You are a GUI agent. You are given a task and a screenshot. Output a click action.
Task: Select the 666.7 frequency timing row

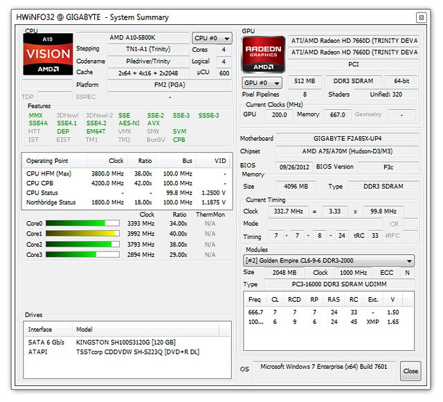tap(329, 312)
